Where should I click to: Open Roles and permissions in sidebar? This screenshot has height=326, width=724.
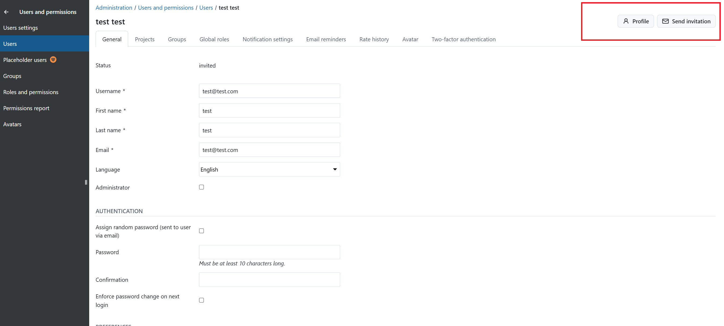31,92
